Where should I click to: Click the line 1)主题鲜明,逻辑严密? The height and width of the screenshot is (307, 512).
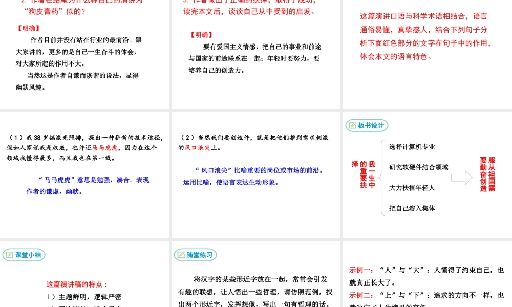83,297
